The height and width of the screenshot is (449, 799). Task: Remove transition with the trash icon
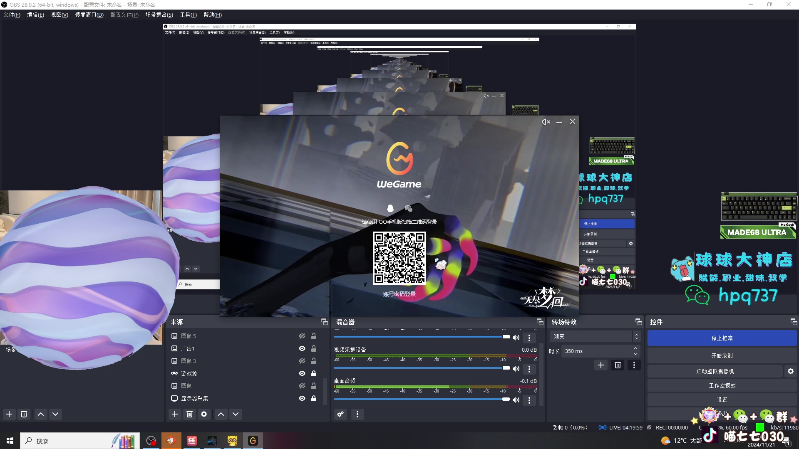(618, 365)
